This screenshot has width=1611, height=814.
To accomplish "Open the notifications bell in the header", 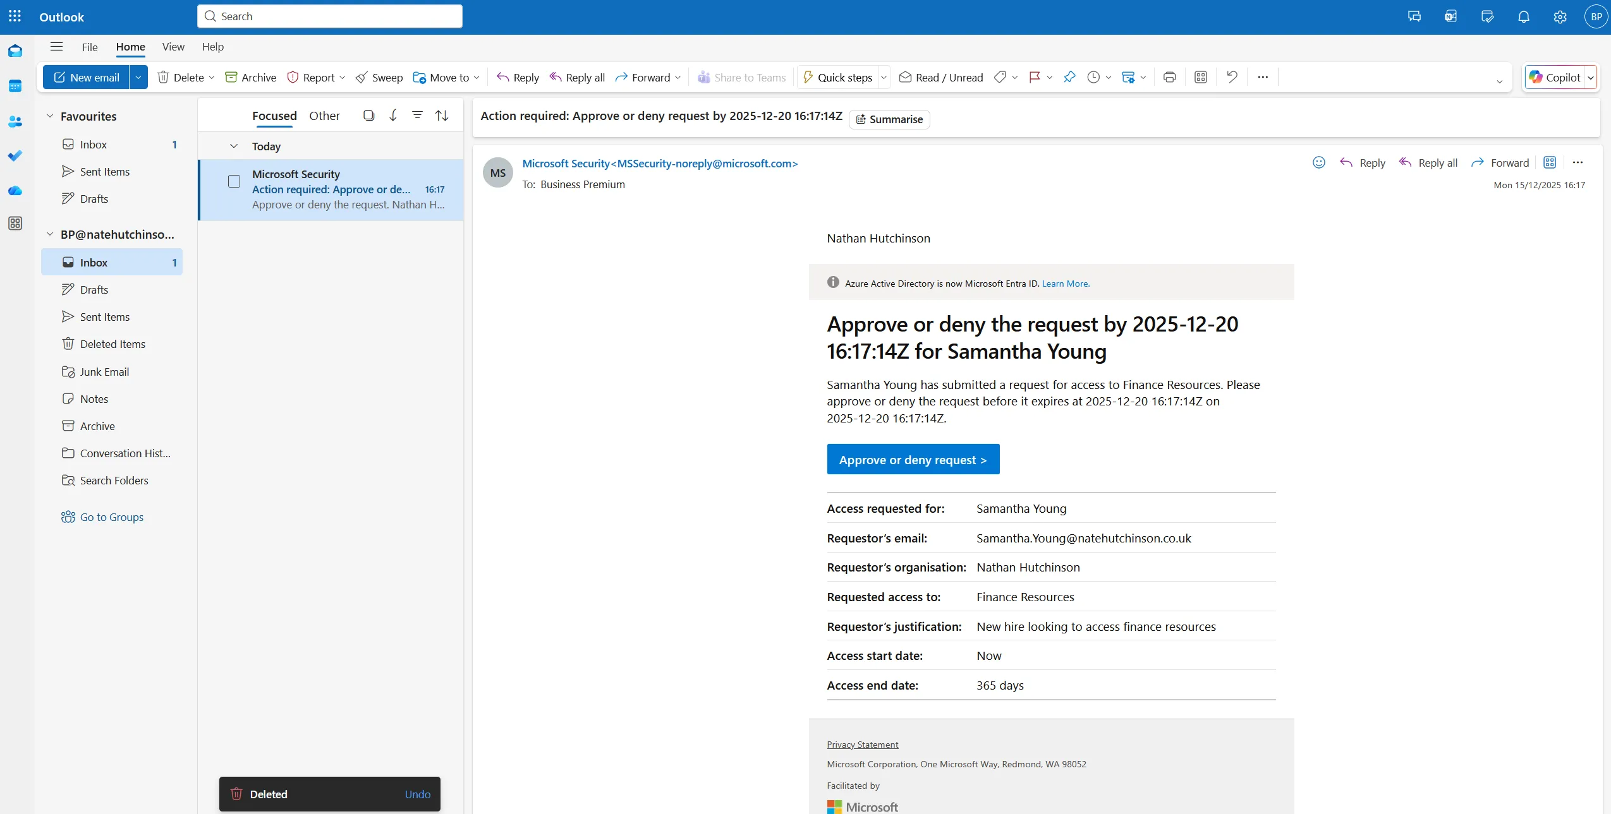I will [1524, 17].
